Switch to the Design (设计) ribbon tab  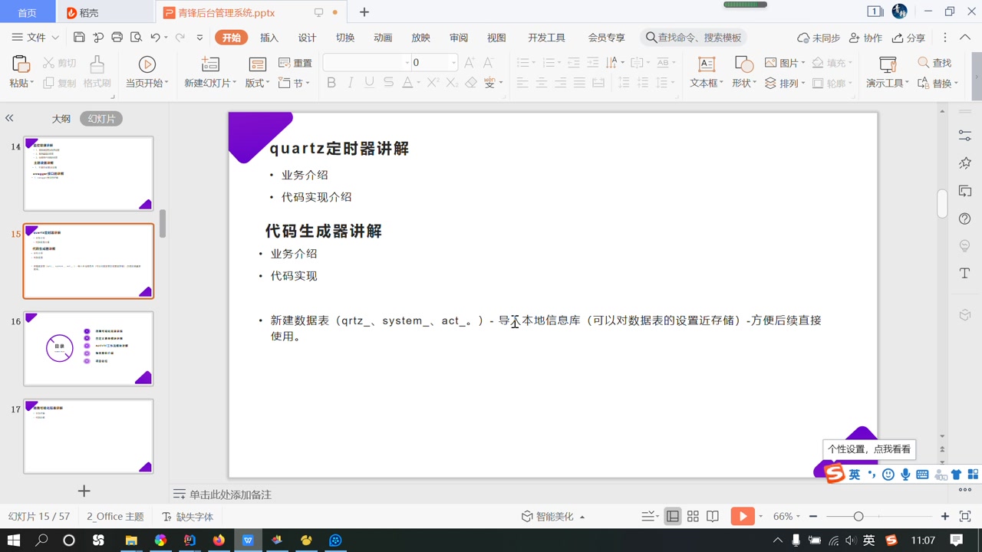pyautogui.click(x=307, y=38)
